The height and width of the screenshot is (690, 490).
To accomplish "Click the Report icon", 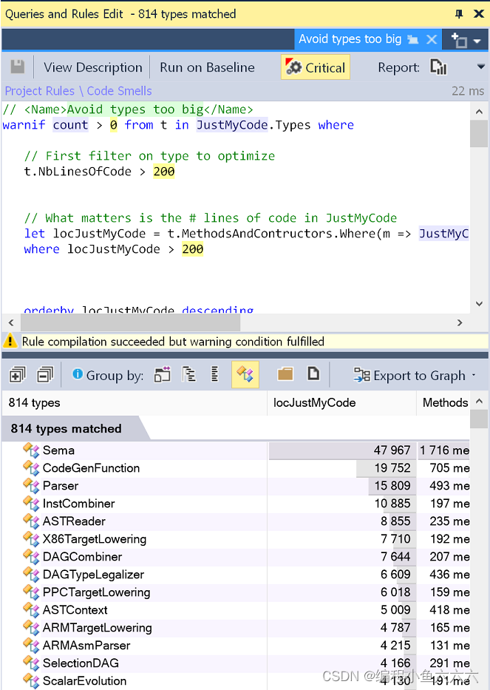I will click(x=438, y=67).
